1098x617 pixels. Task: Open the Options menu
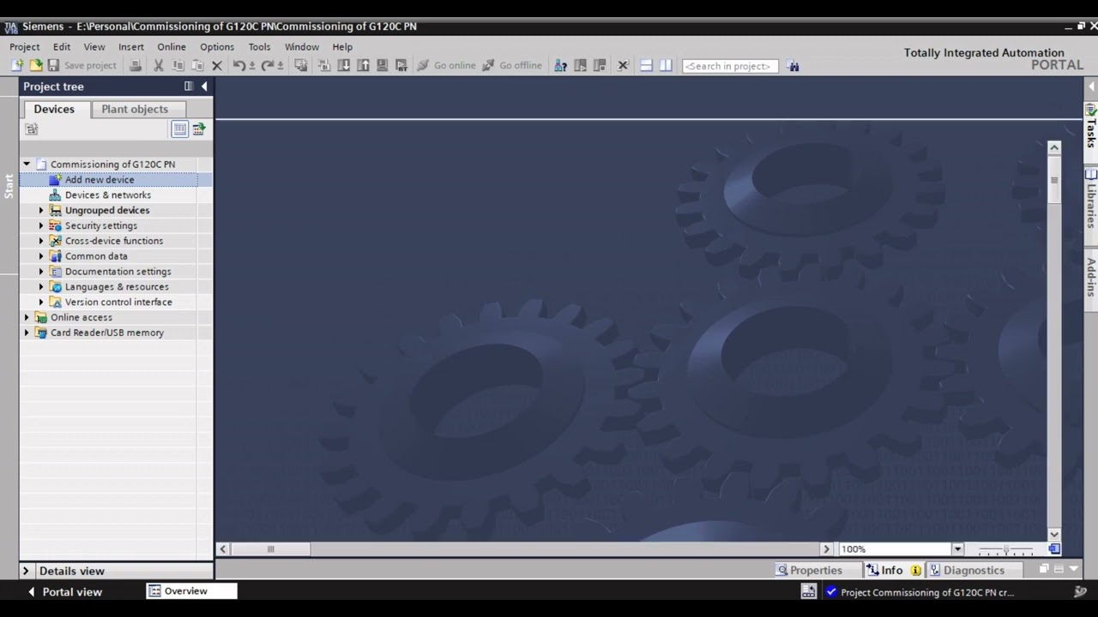coord(217,47)
